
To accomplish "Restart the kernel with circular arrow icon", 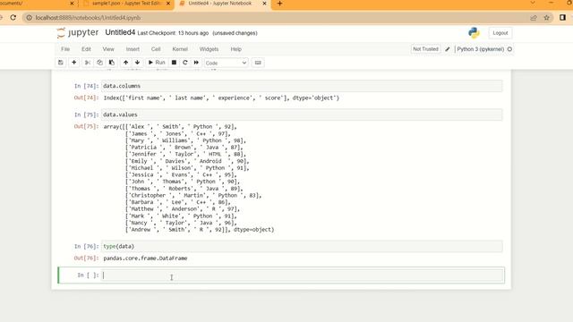I will (185, 63).
